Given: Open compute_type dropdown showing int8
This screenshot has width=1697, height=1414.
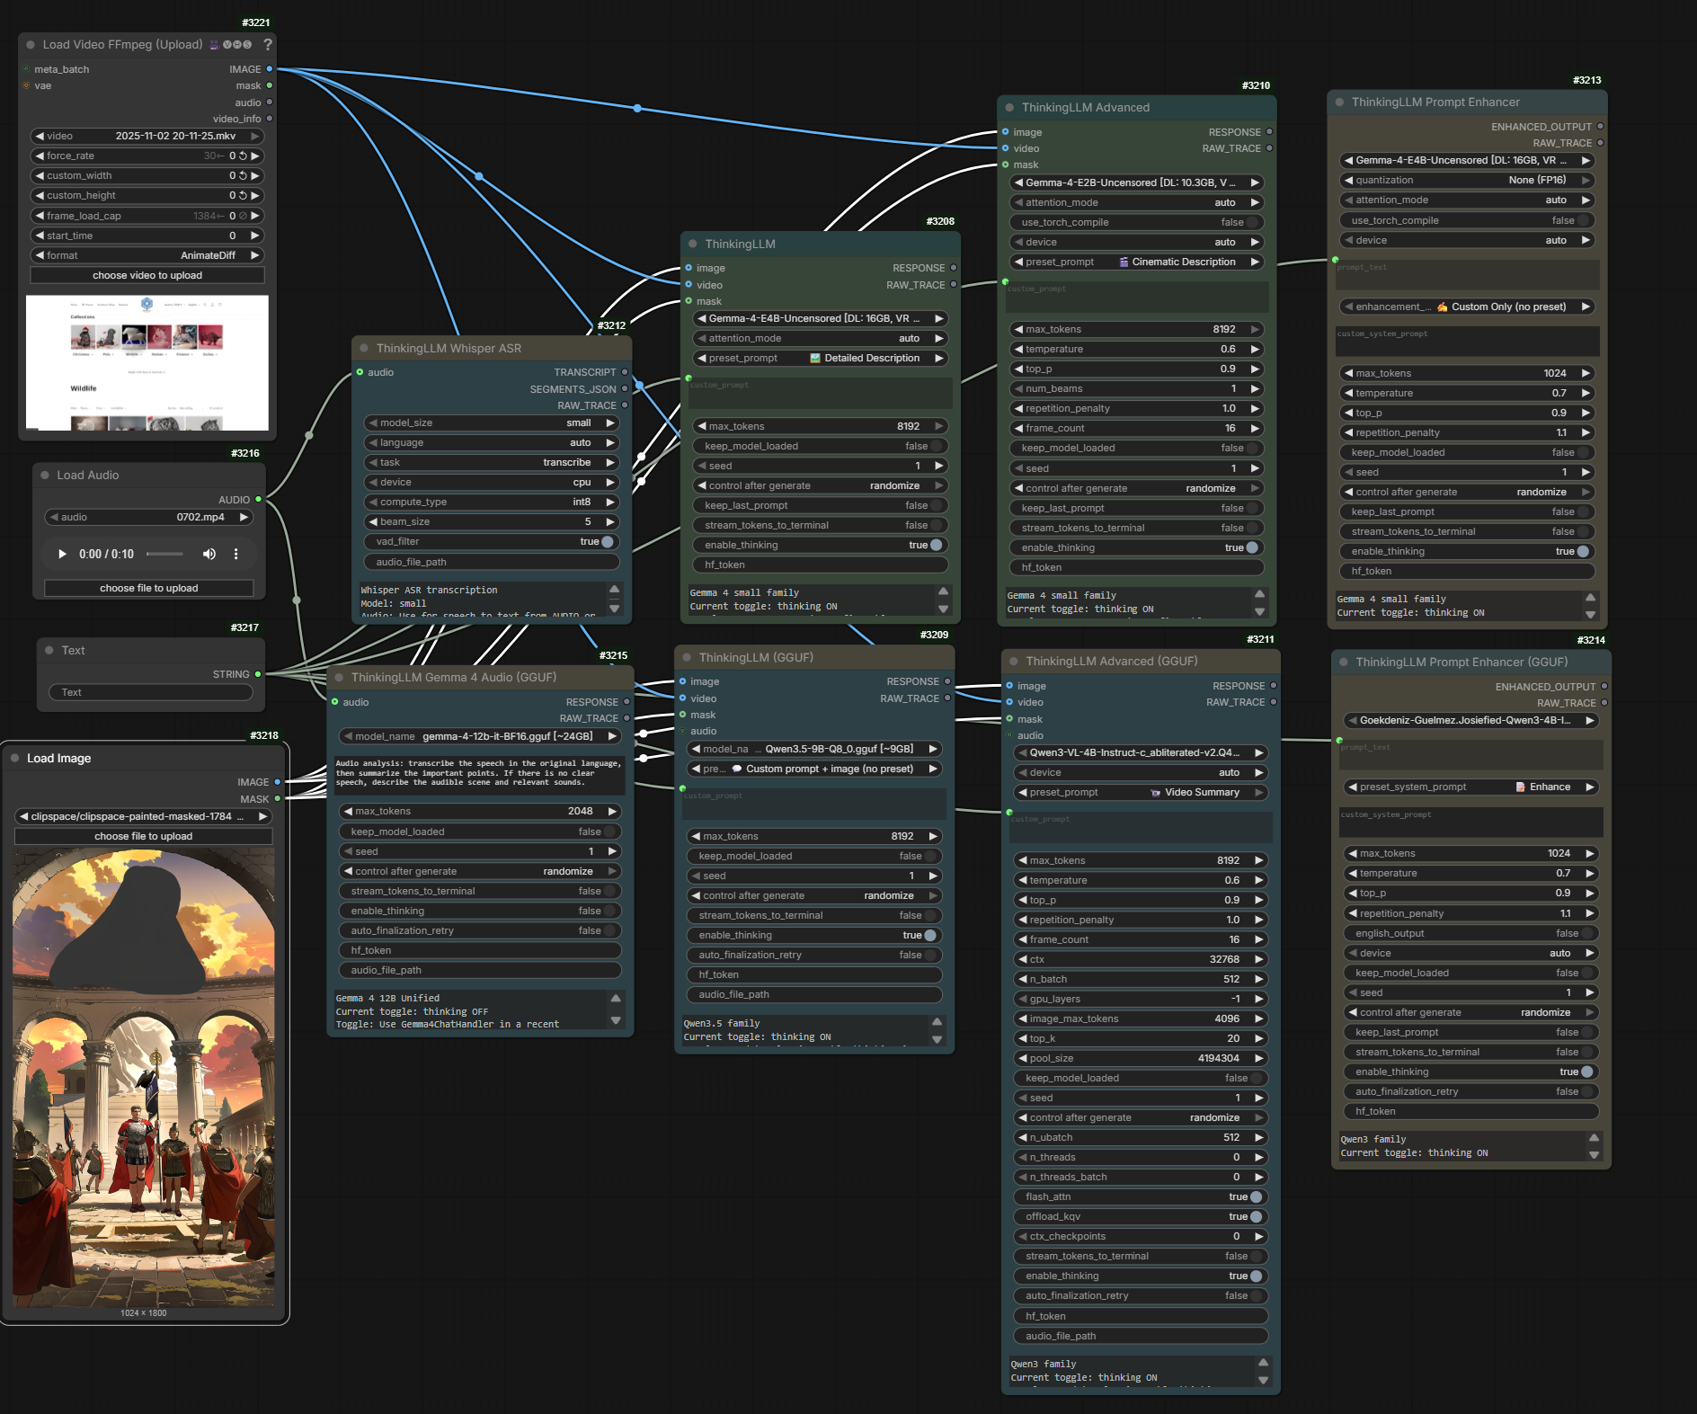Looking at the screenshot, I should tap(492, 502).
